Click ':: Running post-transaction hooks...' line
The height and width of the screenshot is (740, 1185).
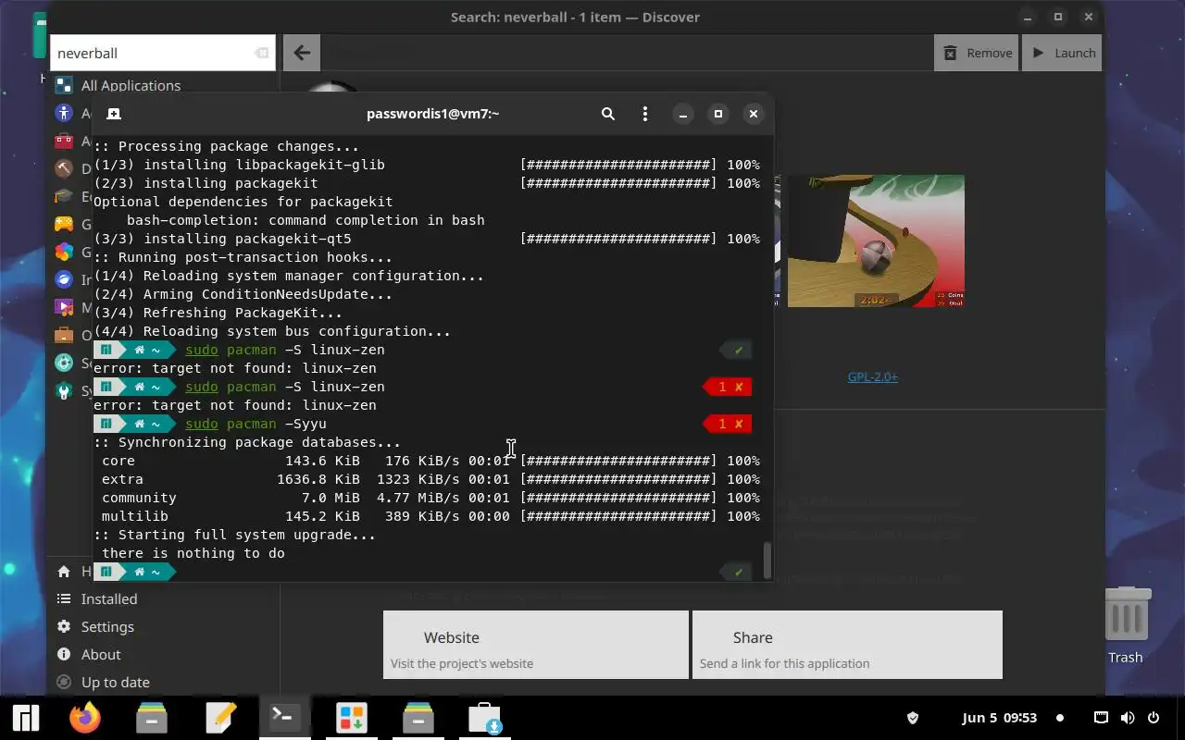(x=243, y=257)
